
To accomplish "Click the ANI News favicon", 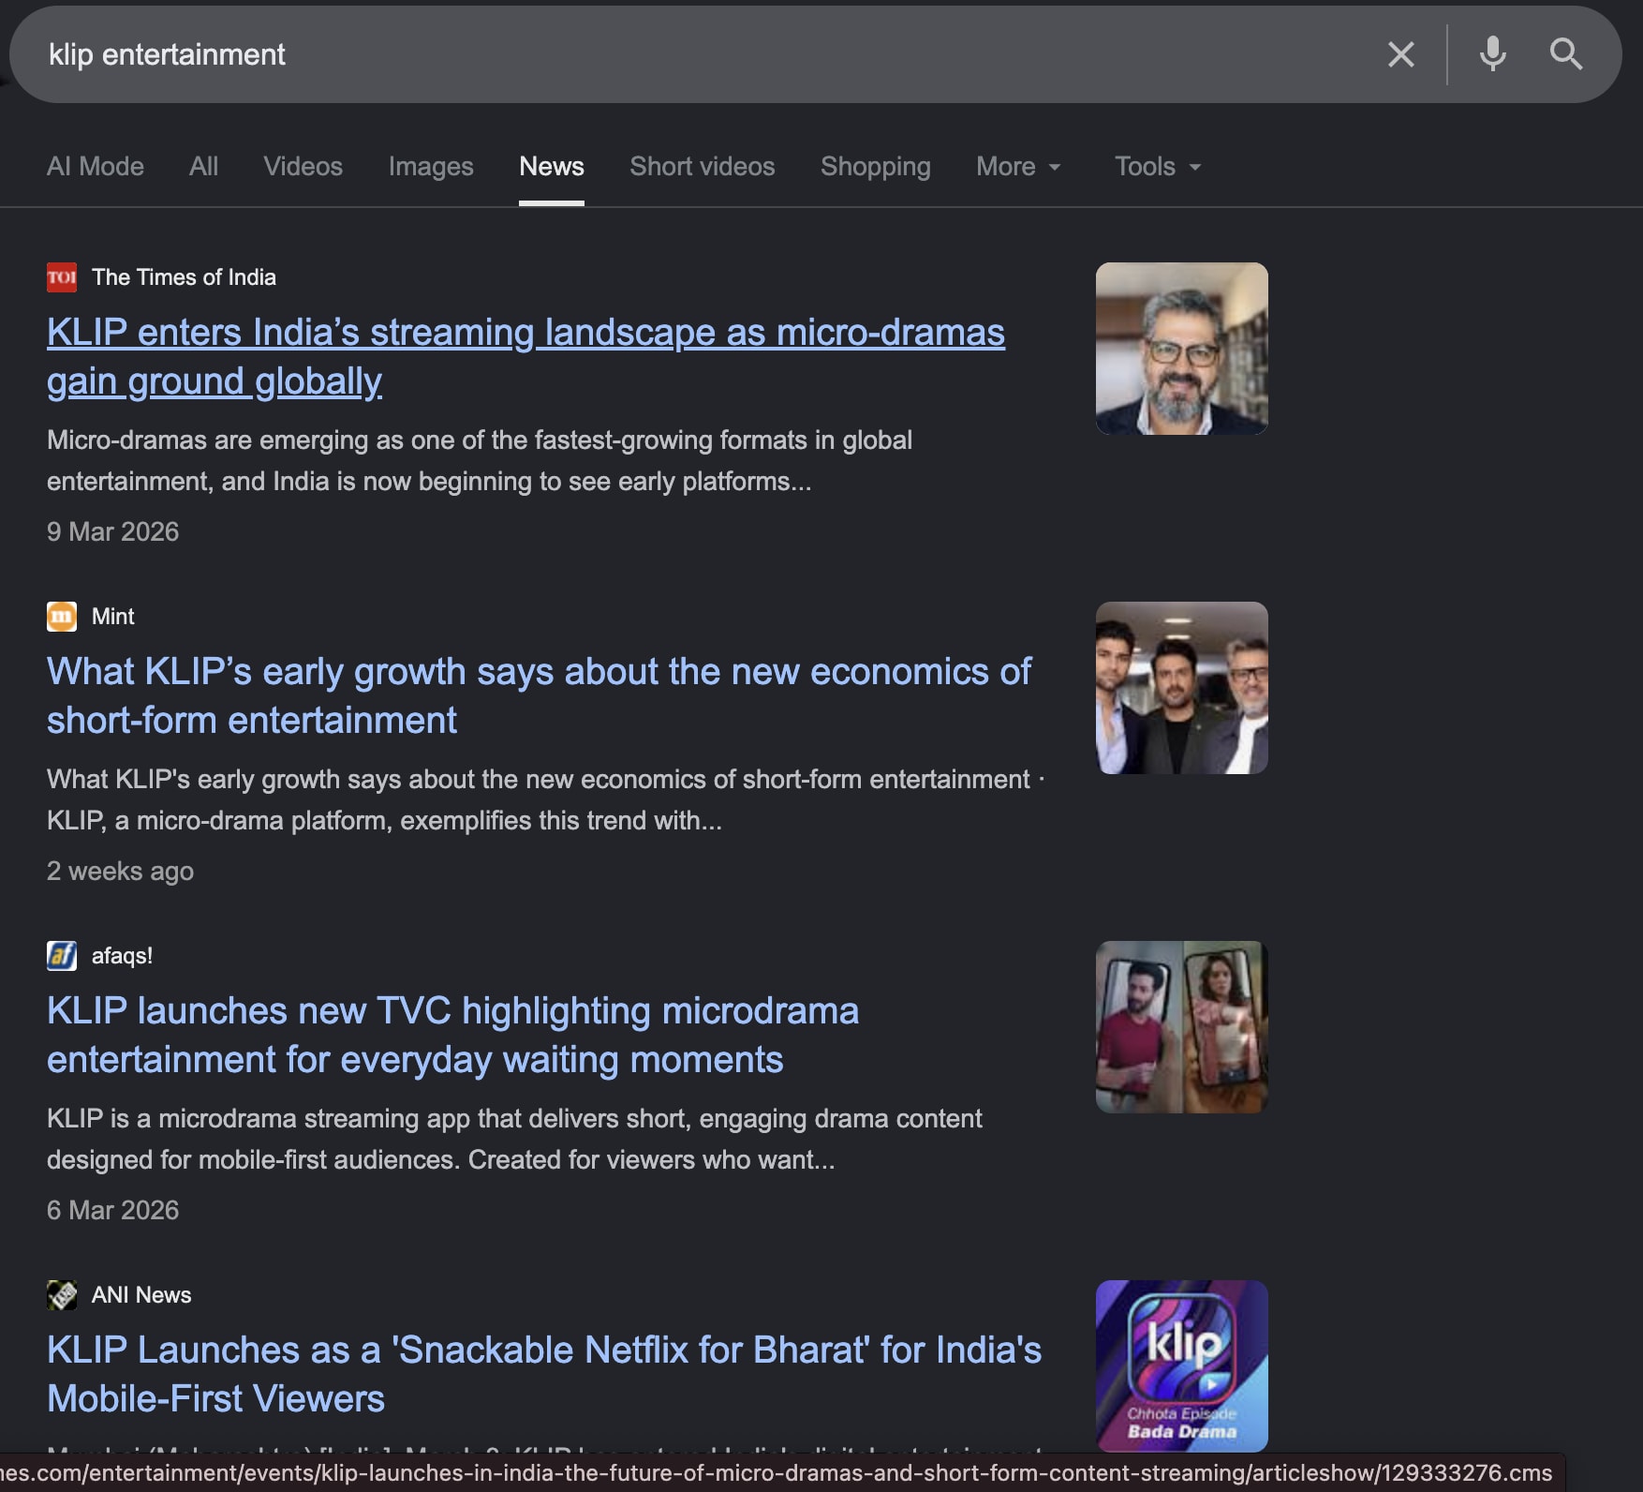I will click(62, 1295).
